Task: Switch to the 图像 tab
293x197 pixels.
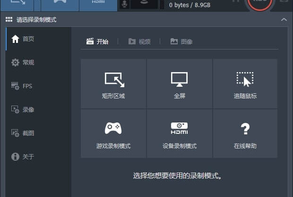Action: coord(181,41)
